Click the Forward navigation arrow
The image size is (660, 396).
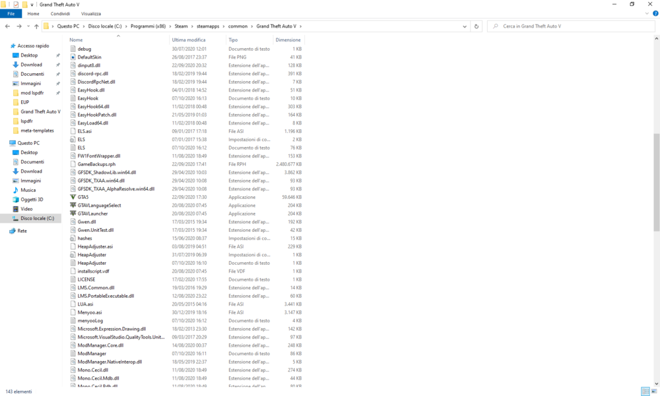19,26
